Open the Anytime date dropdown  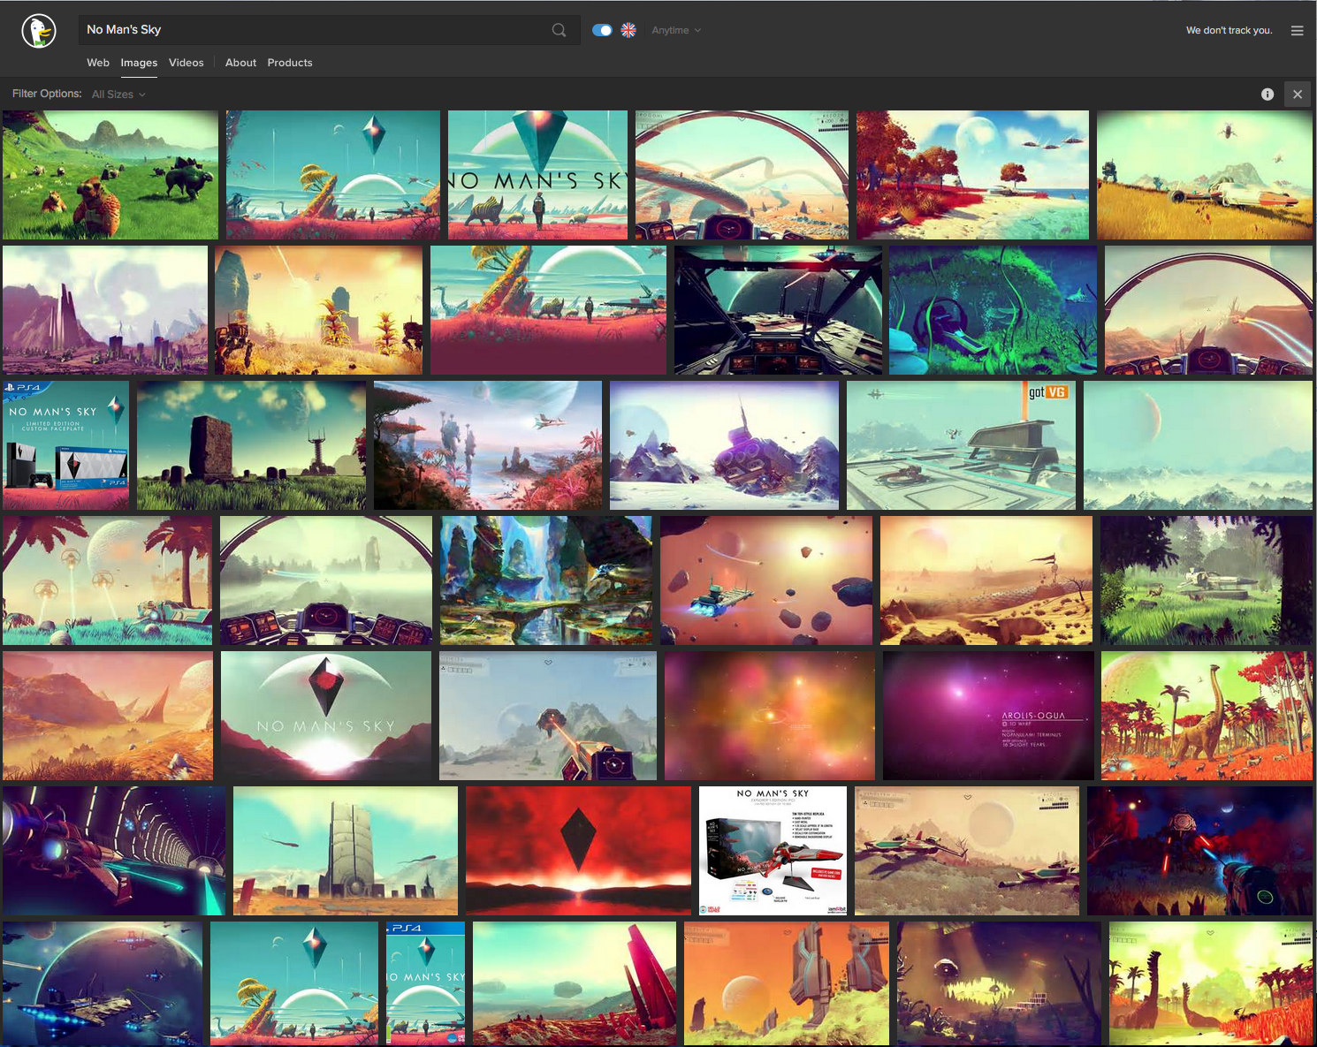pyautogui.click(x=676, y=30)
